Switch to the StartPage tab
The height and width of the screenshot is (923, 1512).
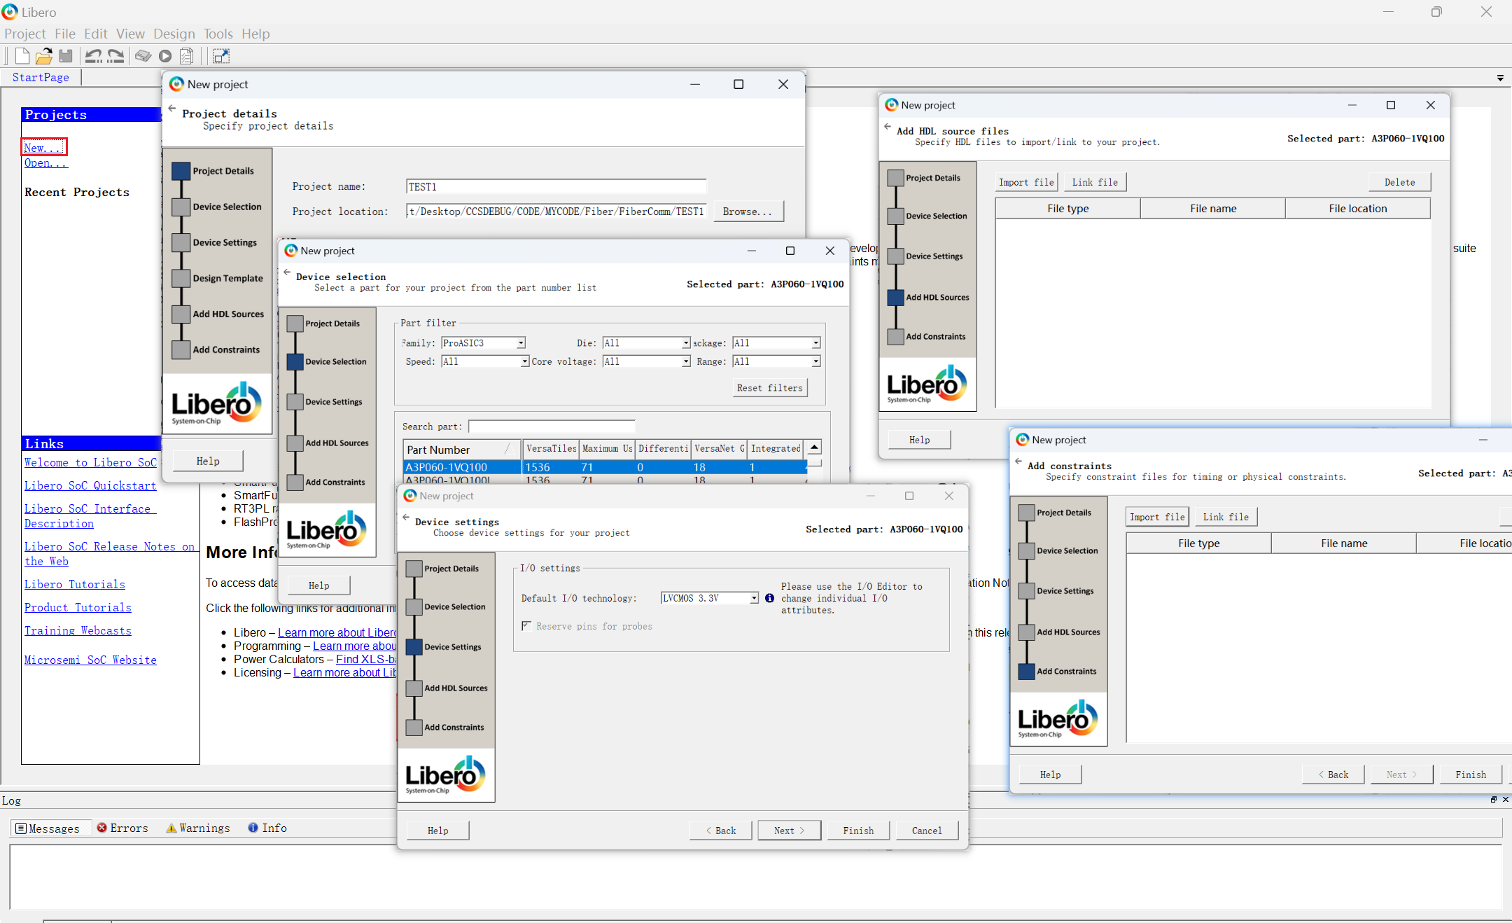click(x=41, y=77)
